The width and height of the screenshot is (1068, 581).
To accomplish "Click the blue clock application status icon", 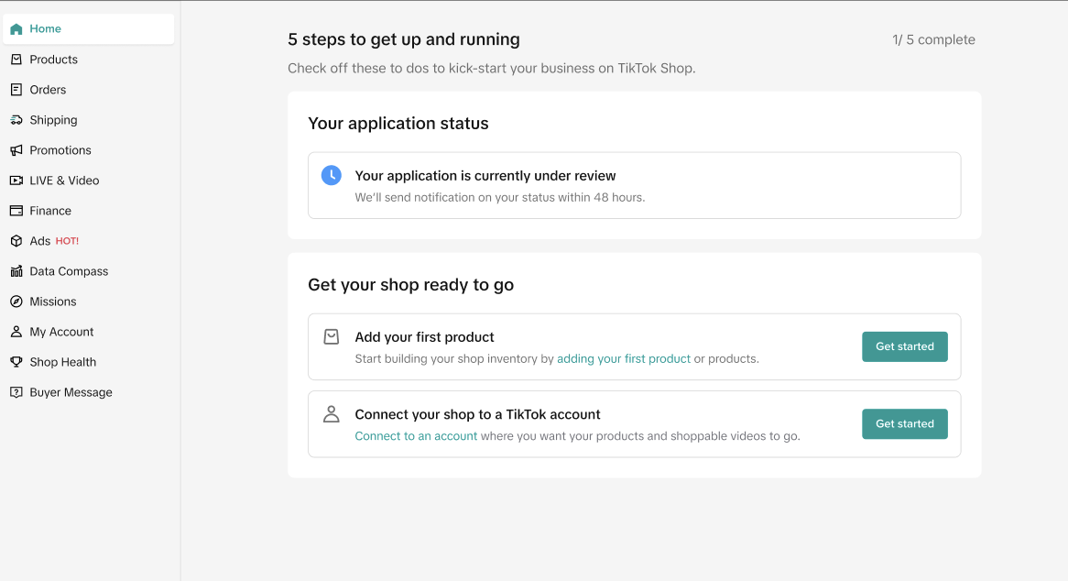I will coord(332,175).
